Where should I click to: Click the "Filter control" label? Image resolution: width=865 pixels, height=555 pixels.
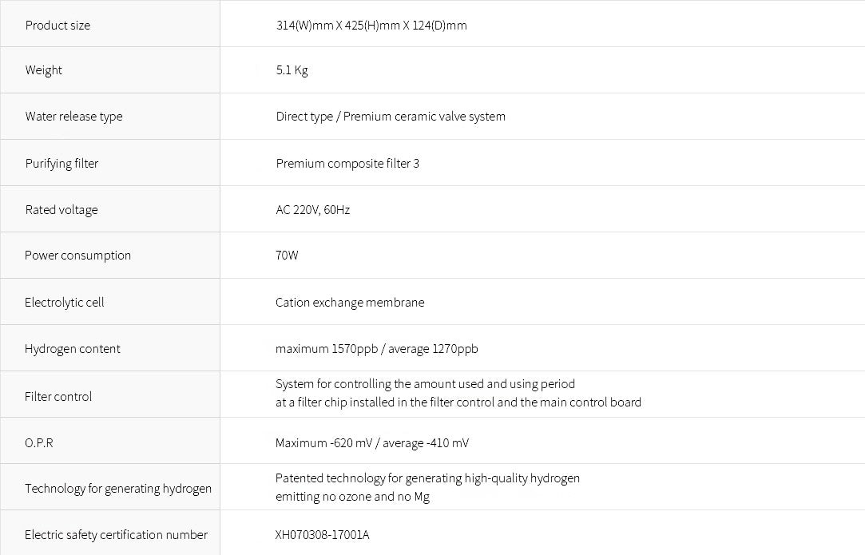click(x=58, y=397)
